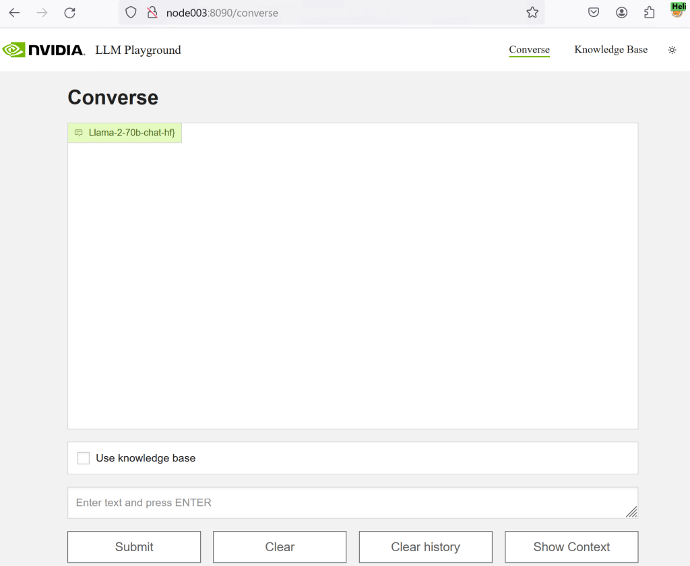
Task: Click the Show Context button
Action: [571, 546]
